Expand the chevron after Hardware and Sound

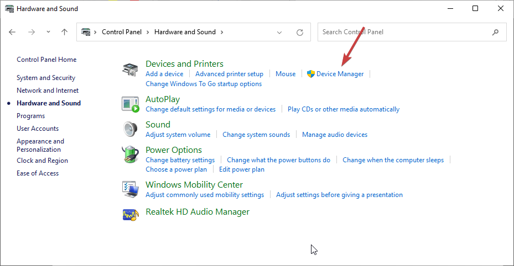click(x=222, y=32)
